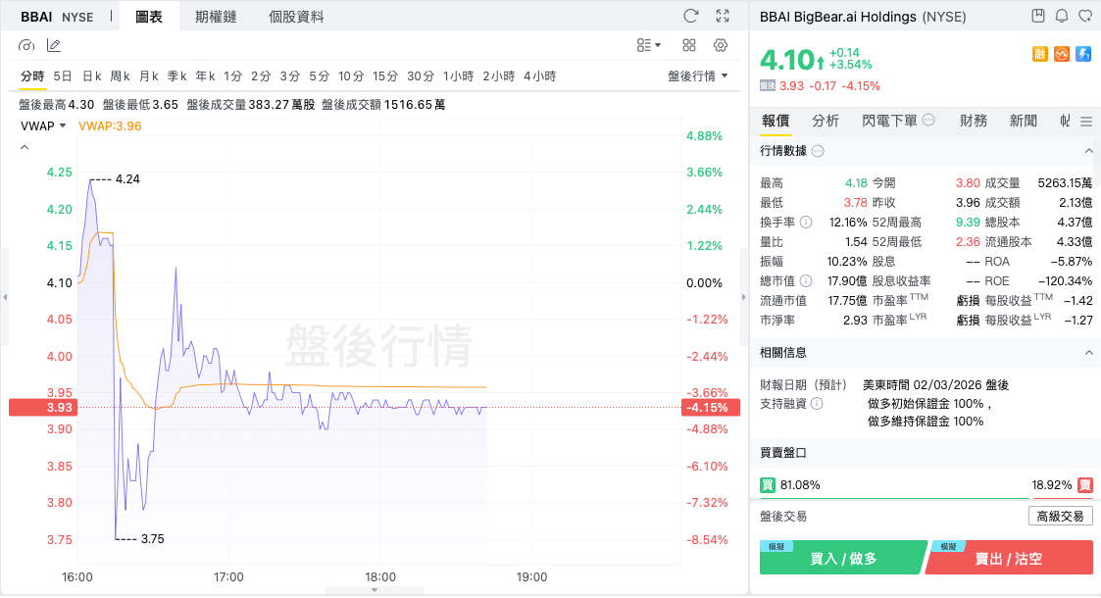Open 高級交易 advanced trading
The width and height of the screenshot is (1101, 598).
pyautogui.click(x=1060, y=516)
